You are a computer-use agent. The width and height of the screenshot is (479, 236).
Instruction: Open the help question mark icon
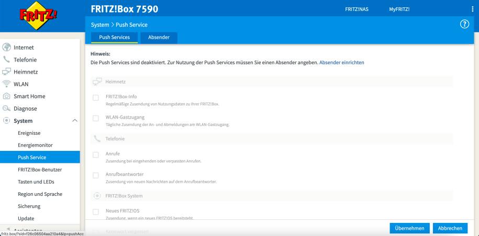[x=464, y=25]
